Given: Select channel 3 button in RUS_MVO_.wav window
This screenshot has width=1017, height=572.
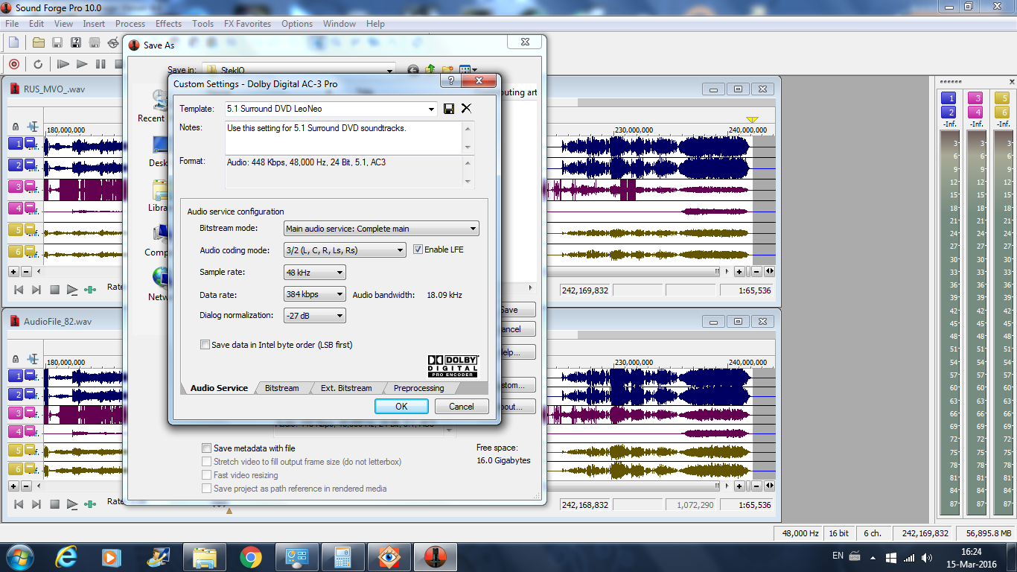Looking at the screenshot, I should coord(16,186).
